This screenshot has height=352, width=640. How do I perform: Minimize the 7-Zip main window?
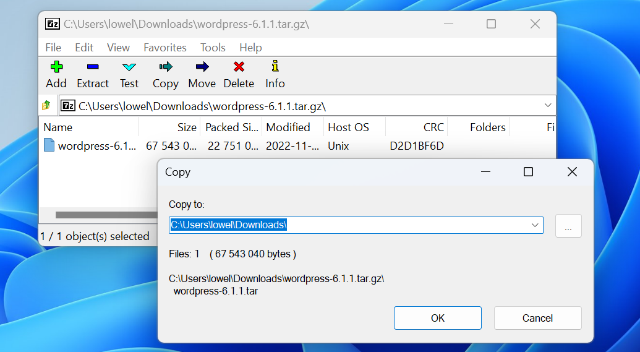click(448, 24)
